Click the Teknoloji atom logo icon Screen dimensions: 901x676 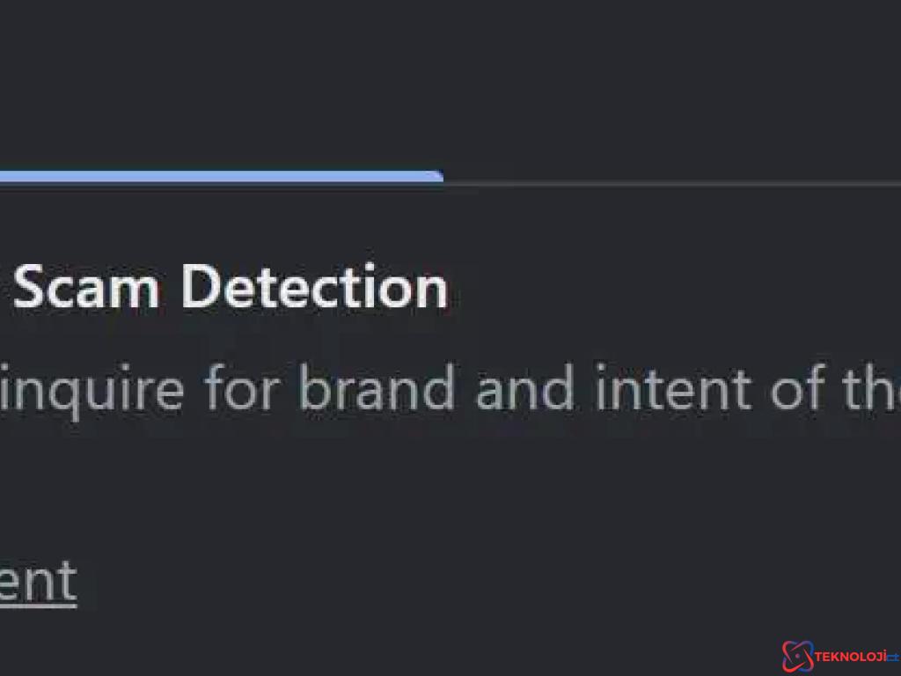pyautogui.click(x=797, y=657)
